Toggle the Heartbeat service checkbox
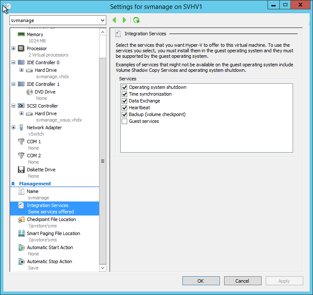Screen dimensions: 313x295 [125, 108]
